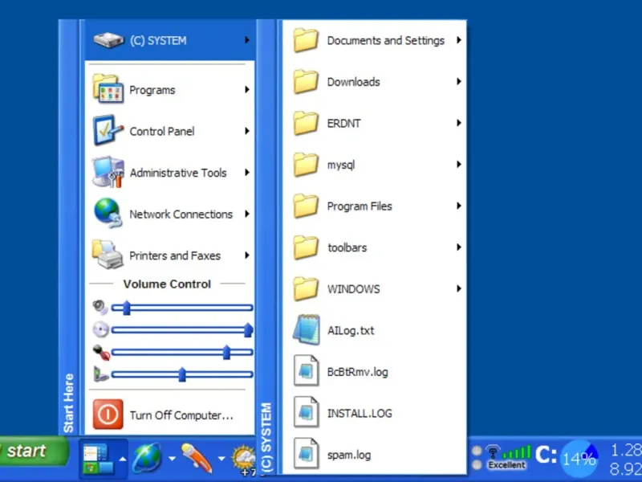Expand the Printers and Faxes submenu arrow
Image resolution: width=642 pixels, height=482 pixels.
[x=247, y=255]
